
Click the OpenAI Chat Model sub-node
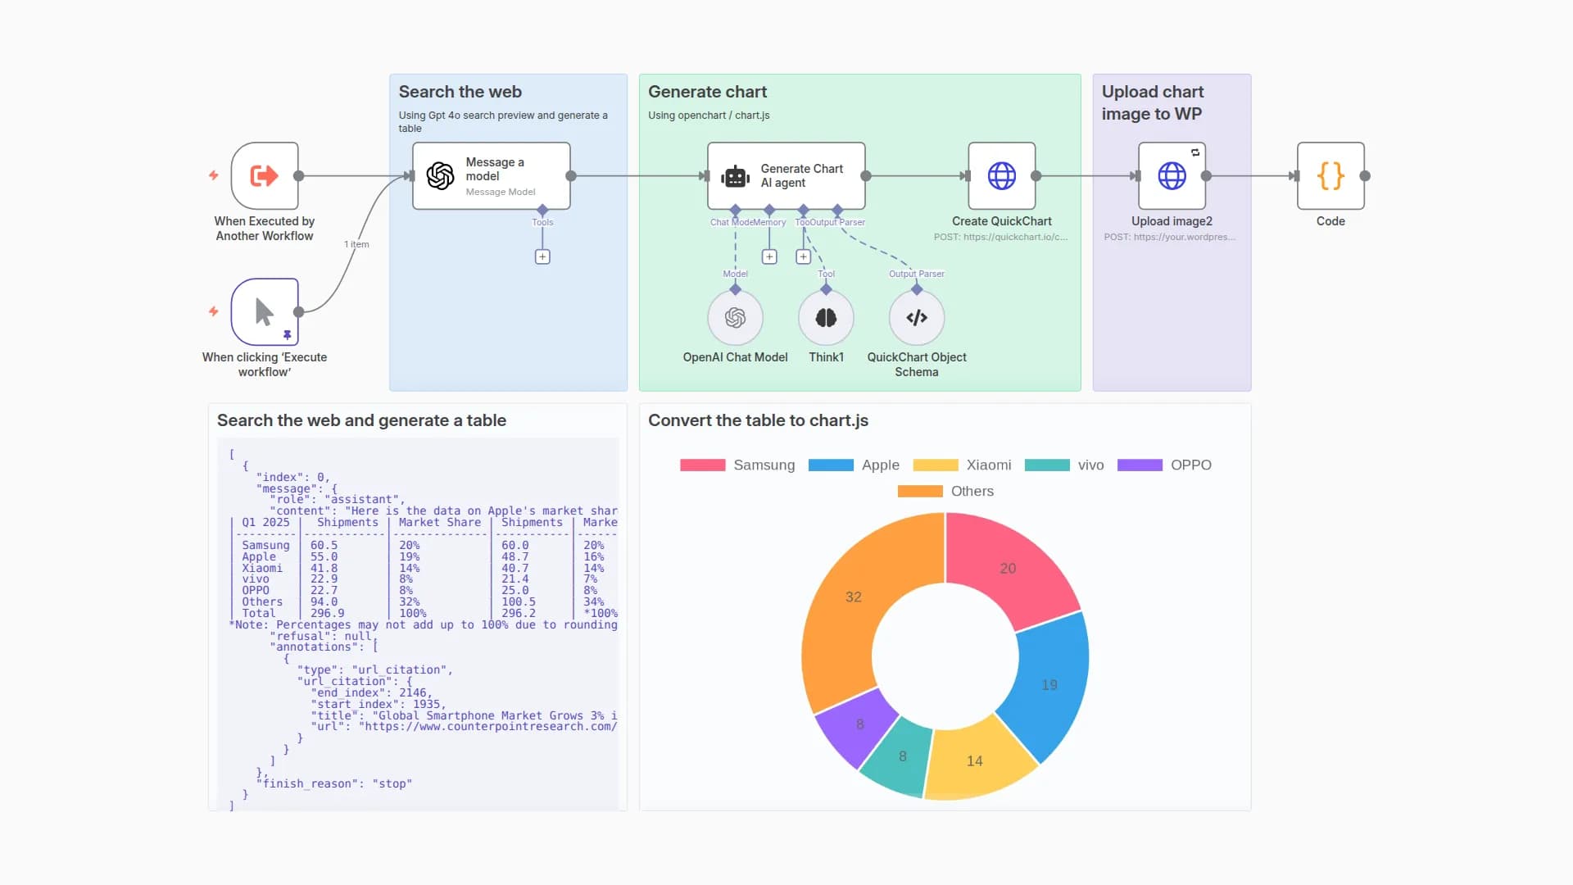tap(735, 318)
